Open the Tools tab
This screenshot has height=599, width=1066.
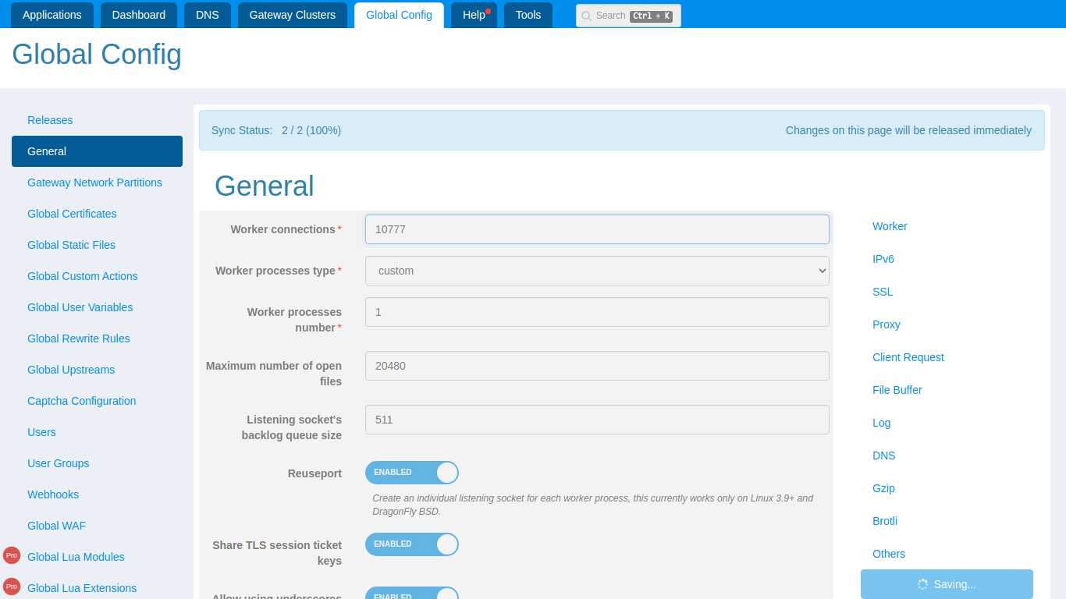coord(528,15)
